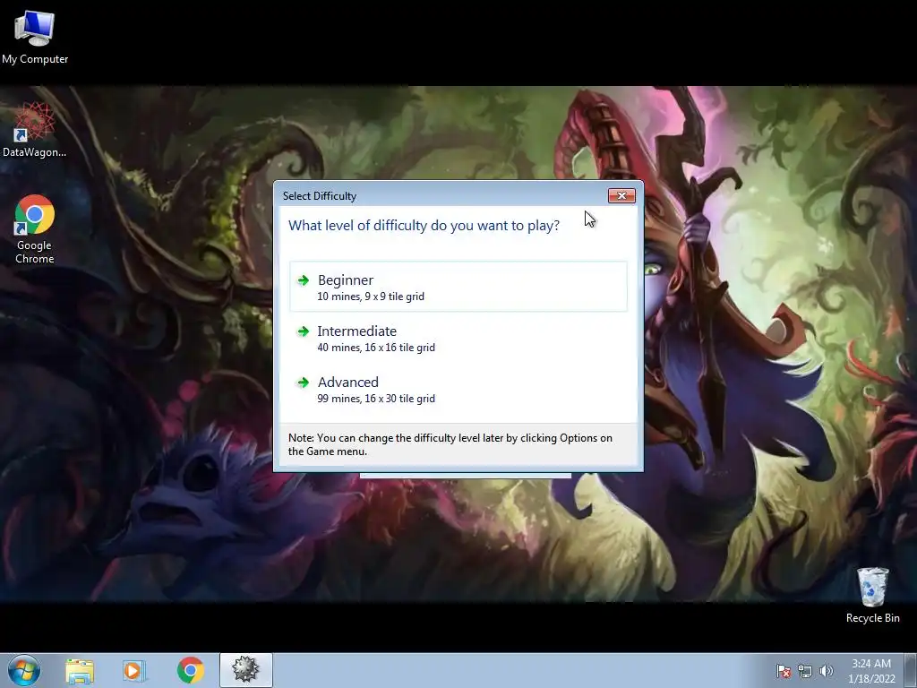The image size is (917, 688).
Task: Launch Windows Media Player from taskbar
Action: coord(134,670)
